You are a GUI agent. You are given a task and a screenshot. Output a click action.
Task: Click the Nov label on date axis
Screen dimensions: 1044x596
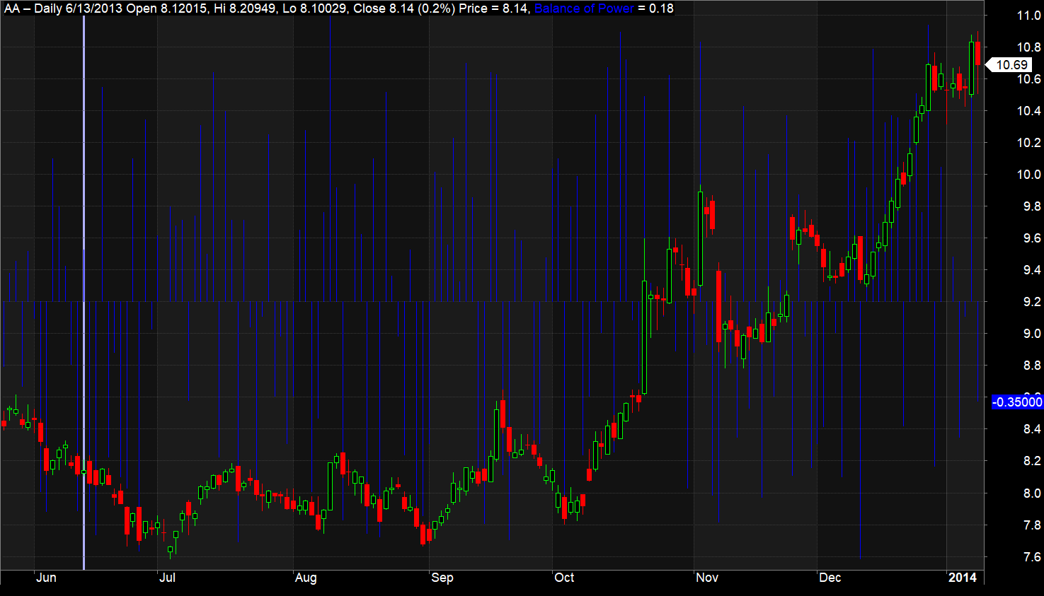click(707, 578)
